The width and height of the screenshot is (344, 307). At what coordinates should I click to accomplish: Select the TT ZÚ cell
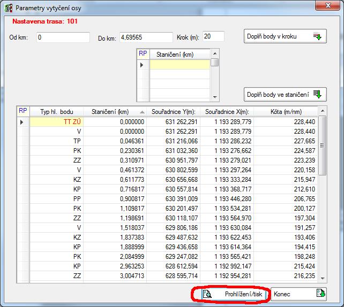(57, 122)
